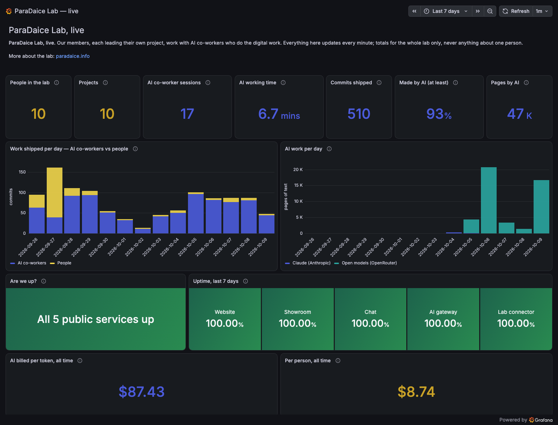Show info for Pages by AI panel

(526, 83)
